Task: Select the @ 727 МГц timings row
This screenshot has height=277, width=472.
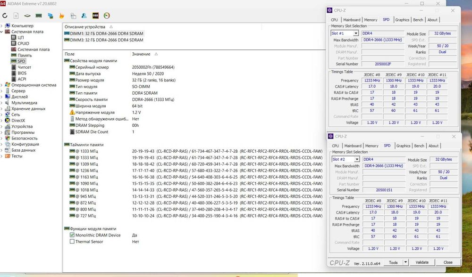Action: click(x=196, y=216)
